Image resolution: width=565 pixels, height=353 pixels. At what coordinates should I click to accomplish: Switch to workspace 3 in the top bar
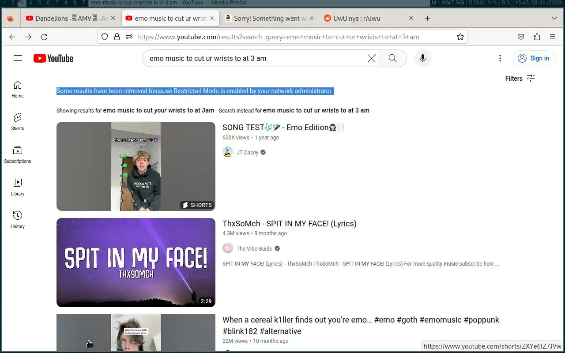tap(21, 3)
